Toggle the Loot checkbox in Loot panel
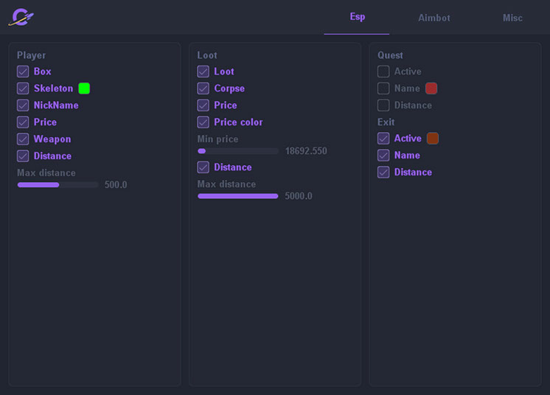This screenshot has width=550, height=395. (203, 71)
